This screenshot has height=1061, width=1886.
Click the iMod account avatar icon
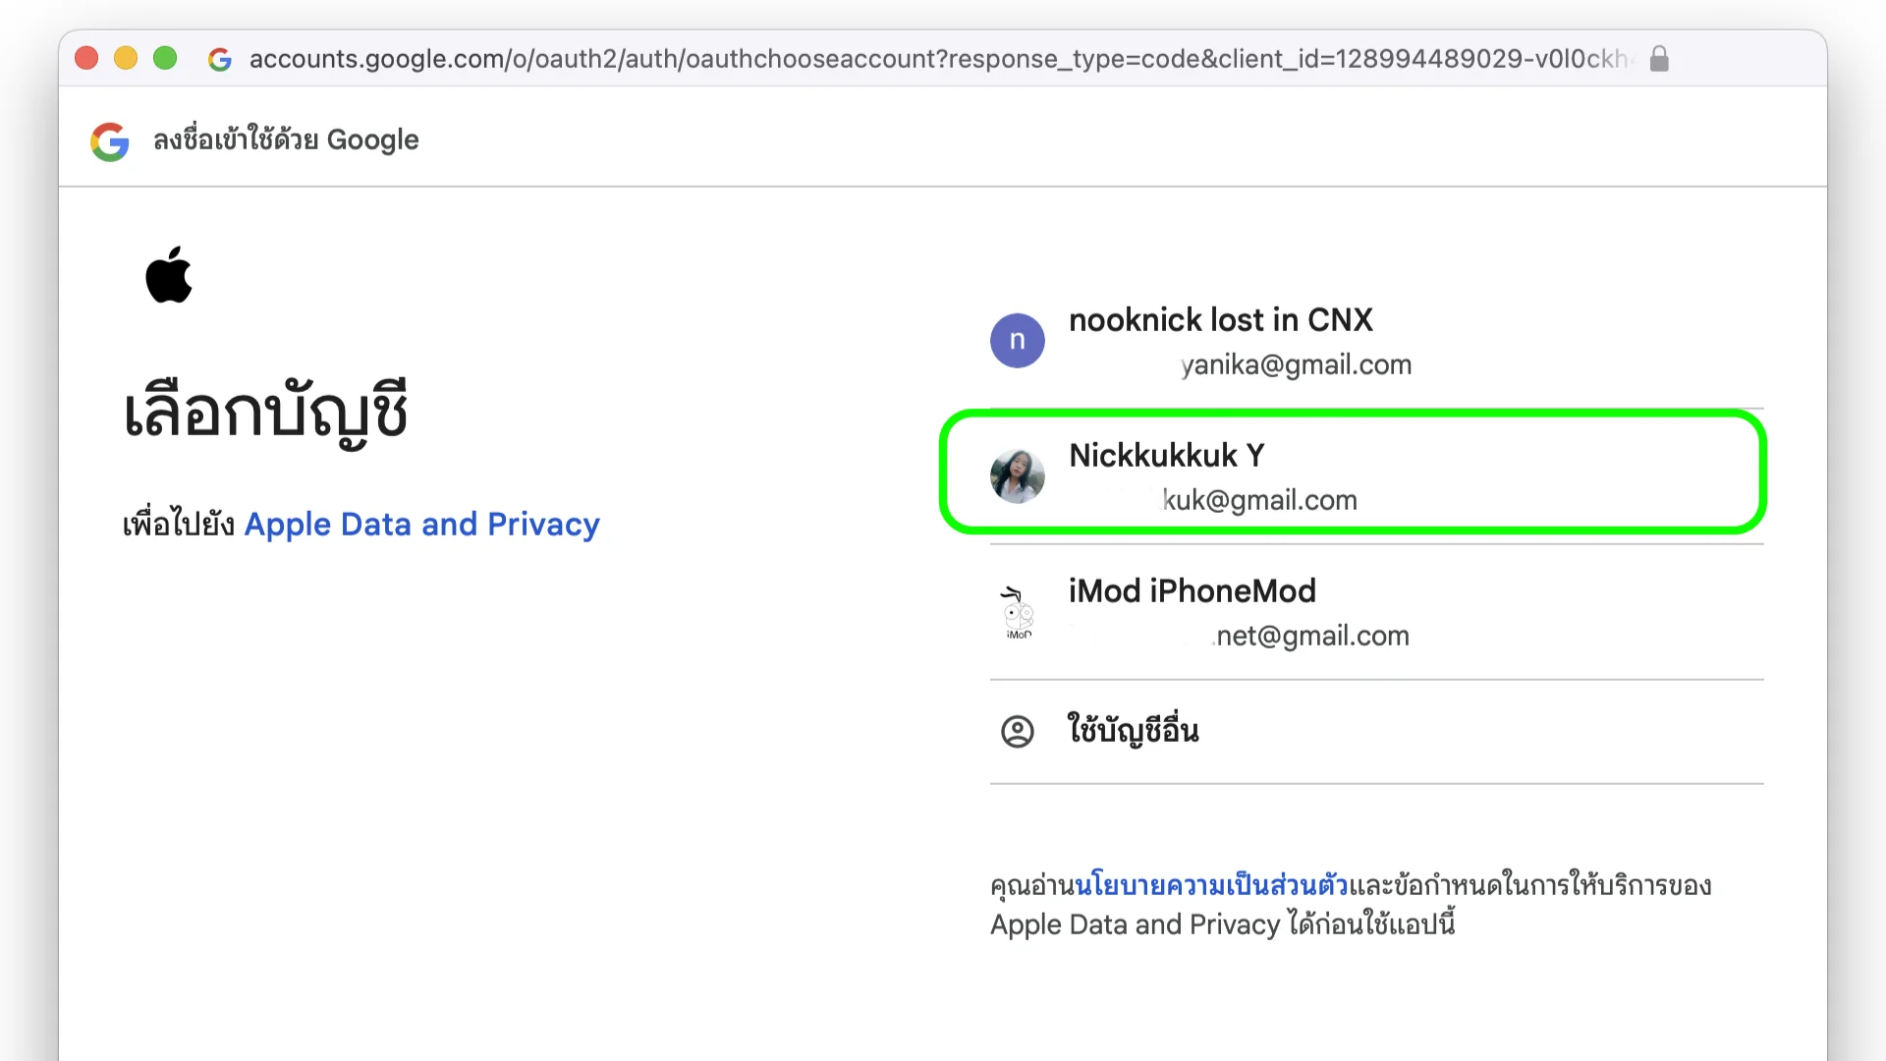point(1017,612)
